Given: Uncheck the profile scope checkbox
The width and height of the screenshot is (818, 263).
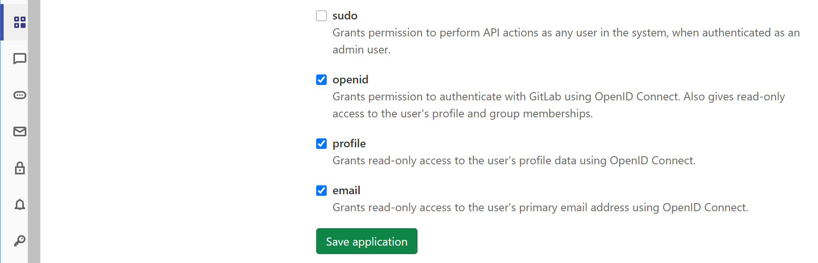Looking at the screenshot, I should pyautogui.click(x=321, y=144).
